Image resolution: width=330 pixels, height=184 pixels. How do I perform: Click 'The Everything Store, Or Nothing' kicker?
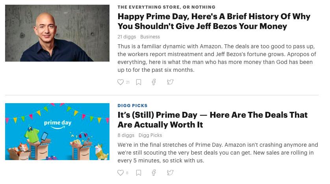pyautogui.click(x=166, y=7)
